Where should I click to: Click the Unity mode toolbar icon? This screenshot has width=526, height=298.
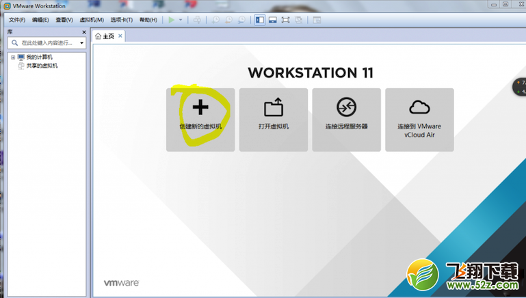[298, 20]
